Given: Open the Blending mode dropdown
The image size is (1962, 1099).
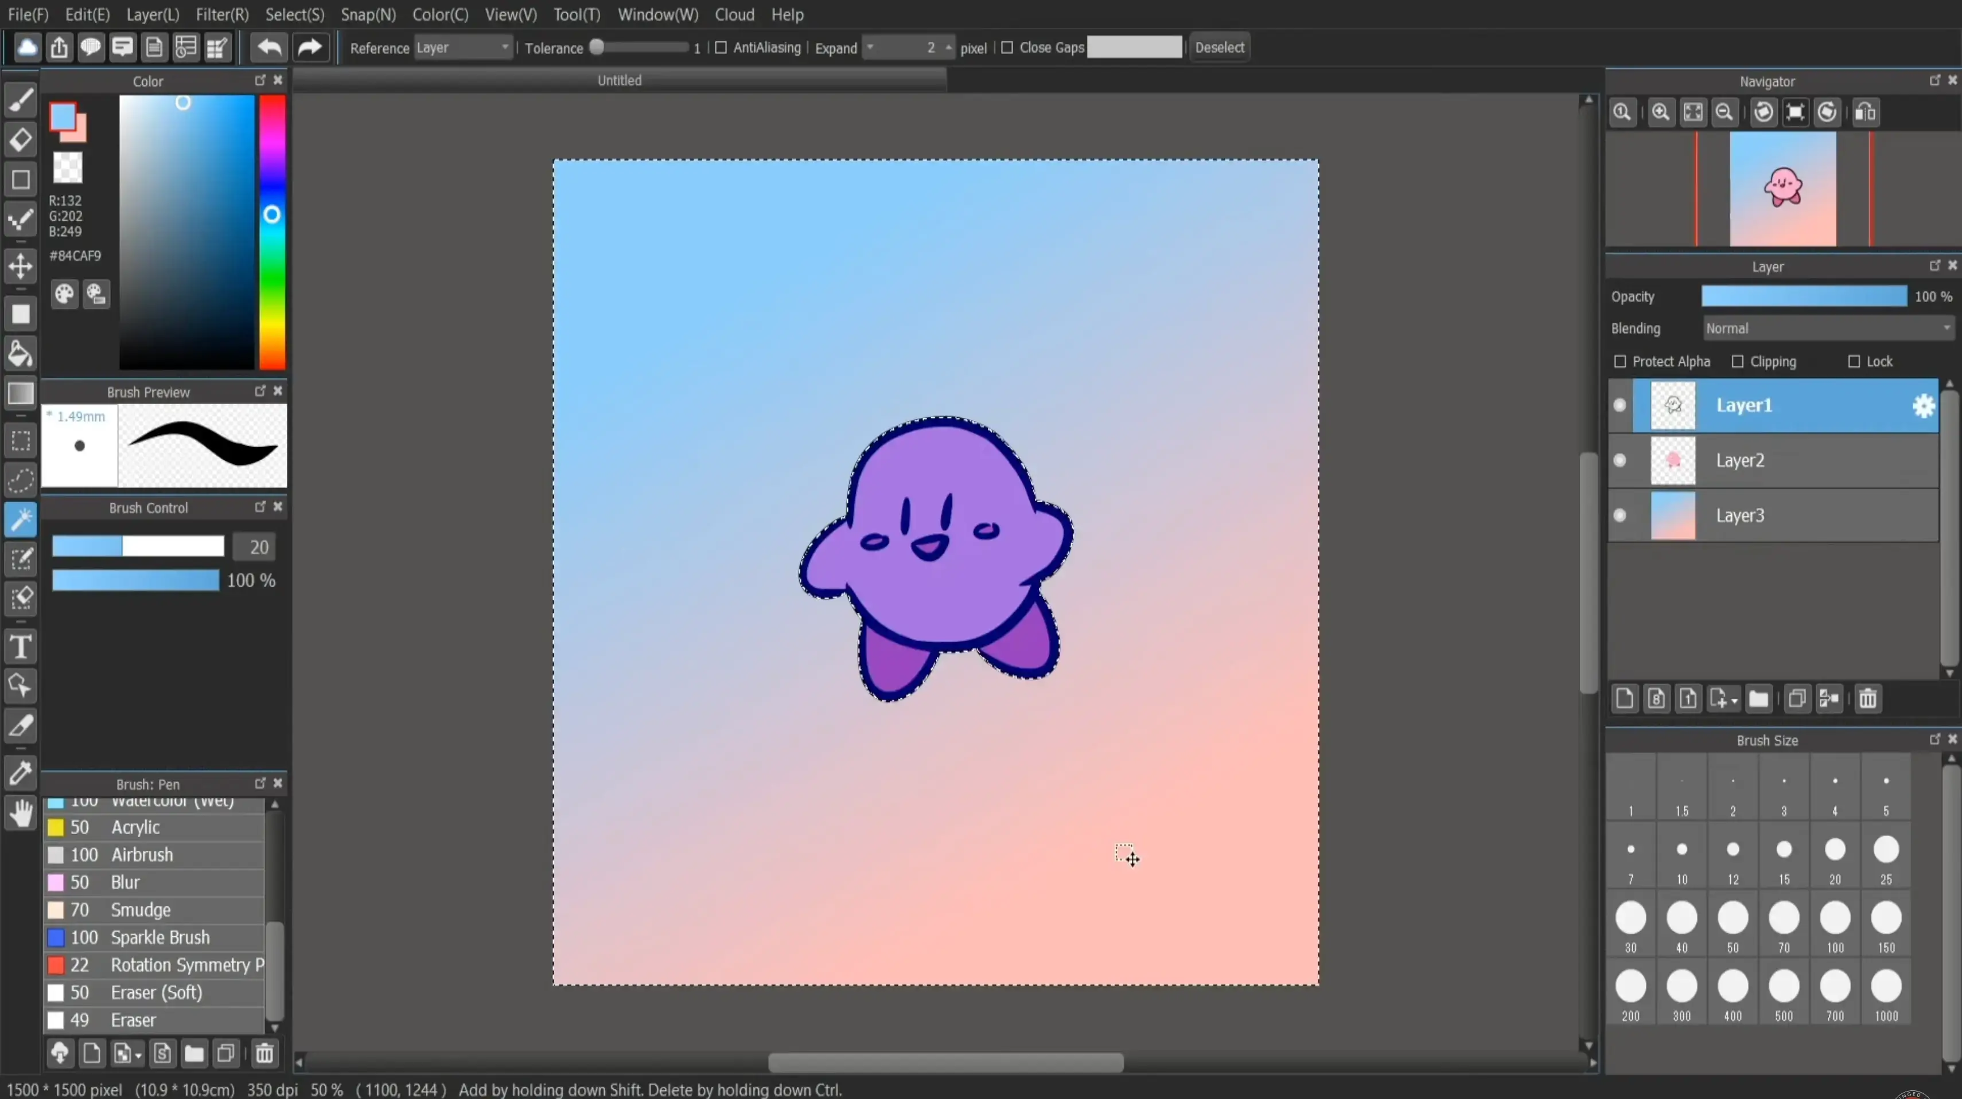Looking at the screenshot, I should 1828,328.
